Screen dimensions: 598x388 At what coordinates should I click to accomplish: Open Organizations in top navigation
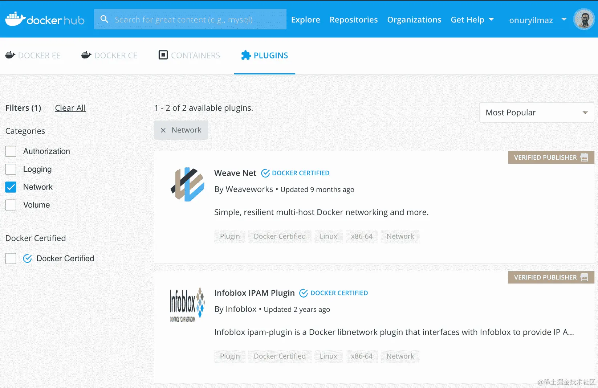[414, 20]
